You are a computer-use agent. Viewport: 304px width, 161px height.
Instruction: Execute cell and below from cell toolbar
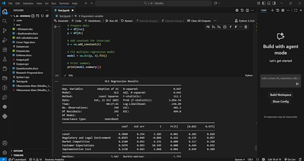(x=219, y=27)
